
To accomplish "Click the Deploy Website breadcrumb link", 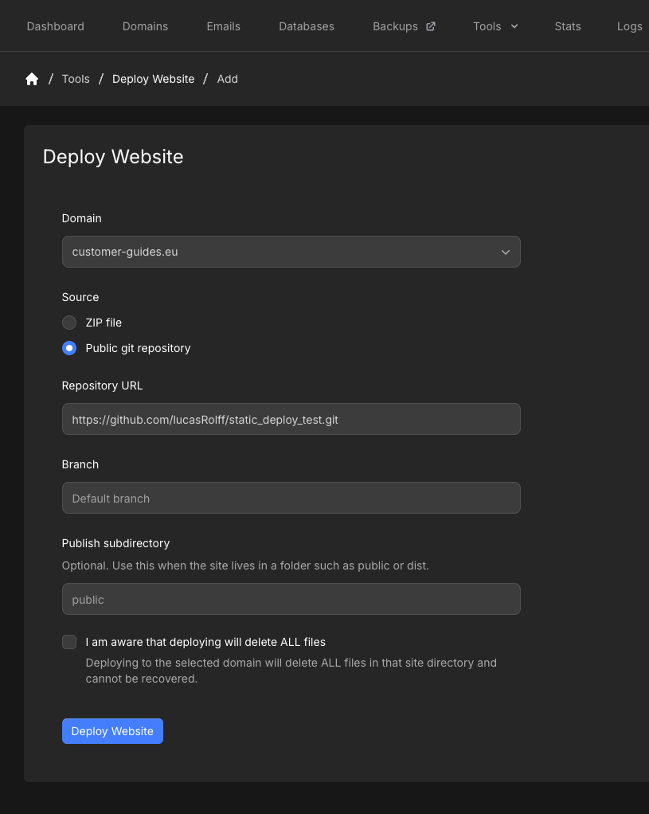I will [x=153, y=79].
